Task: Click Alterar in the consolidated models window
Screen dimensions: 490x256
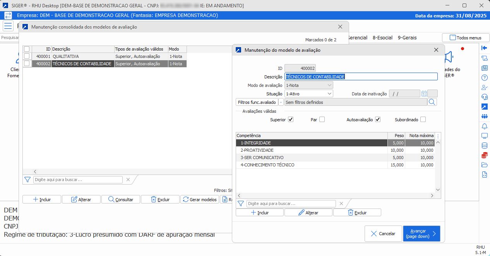Action: (x=81, y=199)
